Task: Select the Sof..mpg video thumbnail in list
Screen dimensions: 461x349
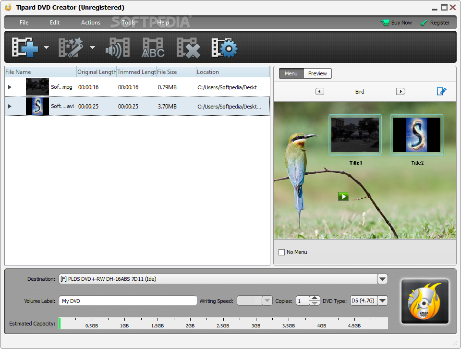Action: (x=37, y=87)
